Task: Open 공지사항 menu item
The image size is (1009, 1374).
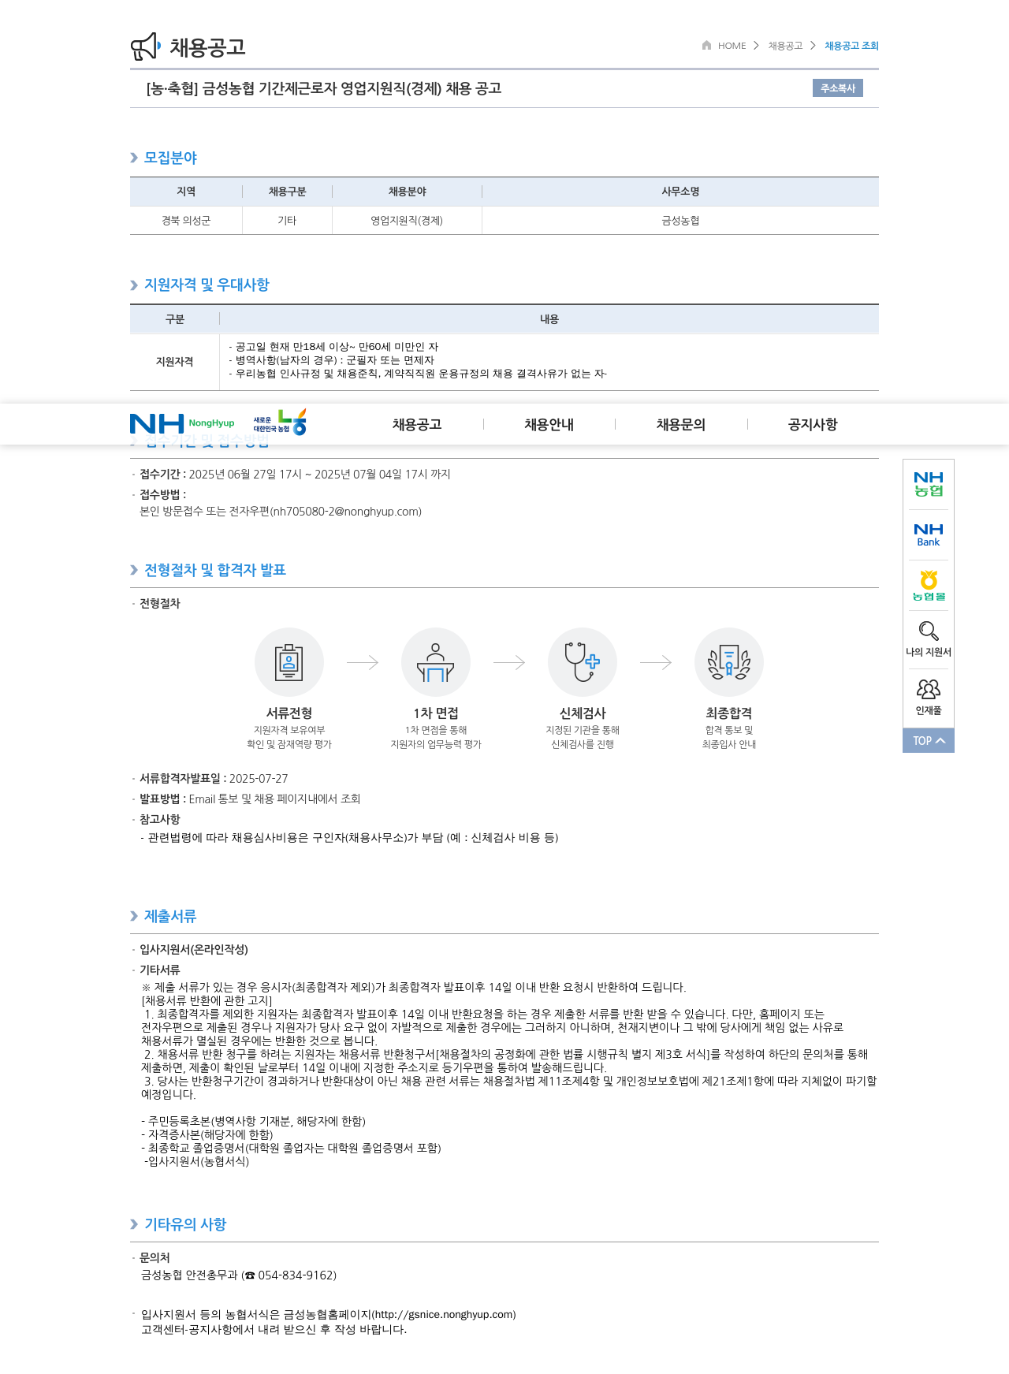Action: [813, 425]
